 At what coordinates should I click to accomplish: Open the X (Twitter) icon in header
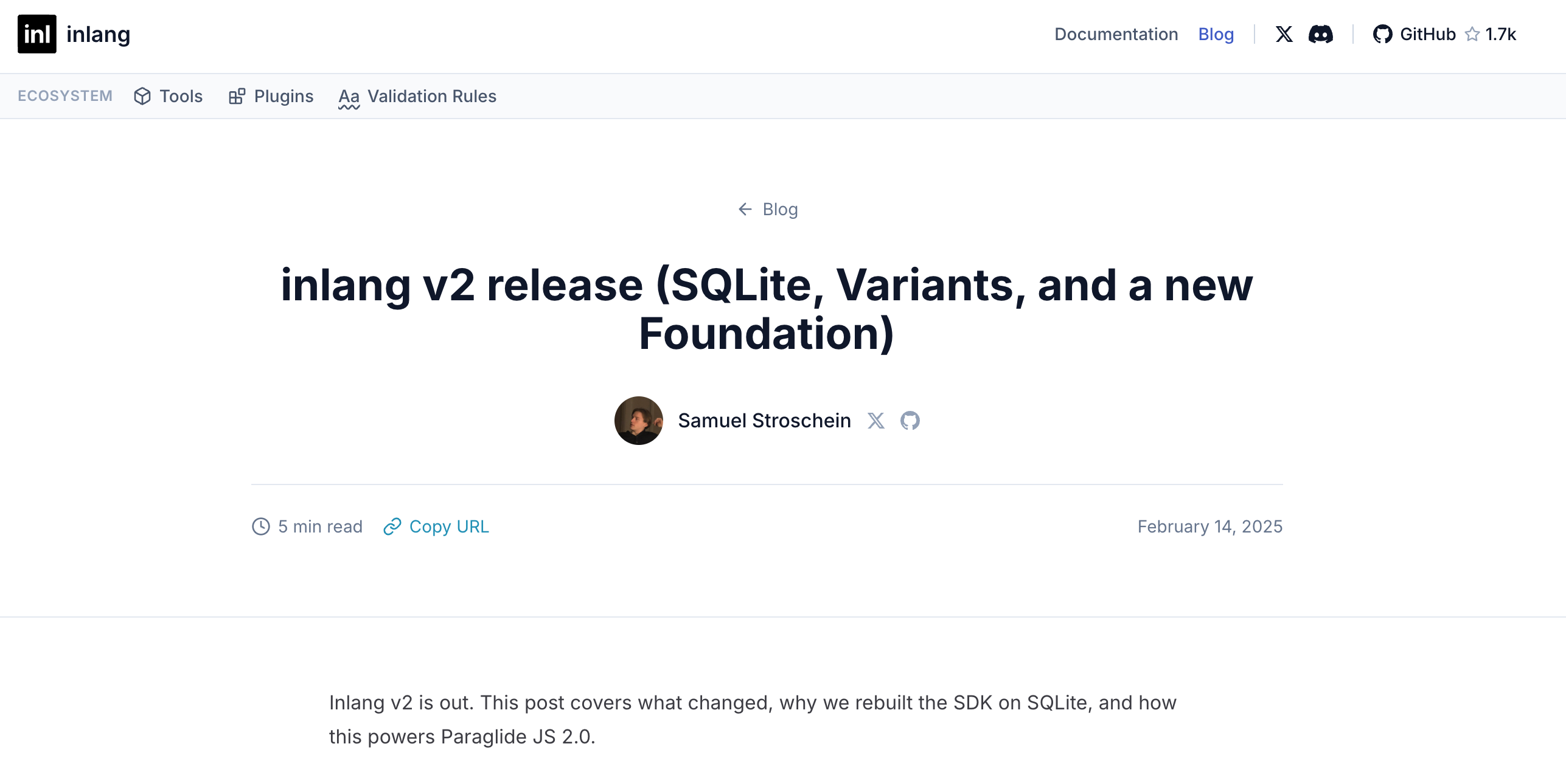[1284, 34]
